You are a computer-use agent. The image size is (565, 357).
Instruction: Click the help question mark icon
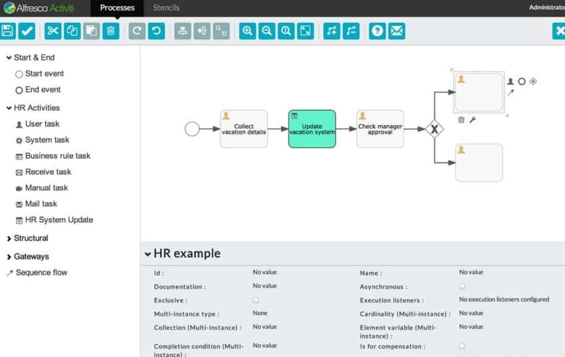[377, 31]
